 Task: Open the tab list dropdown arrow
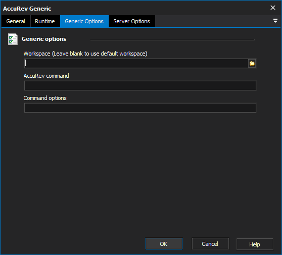(275, 21)
